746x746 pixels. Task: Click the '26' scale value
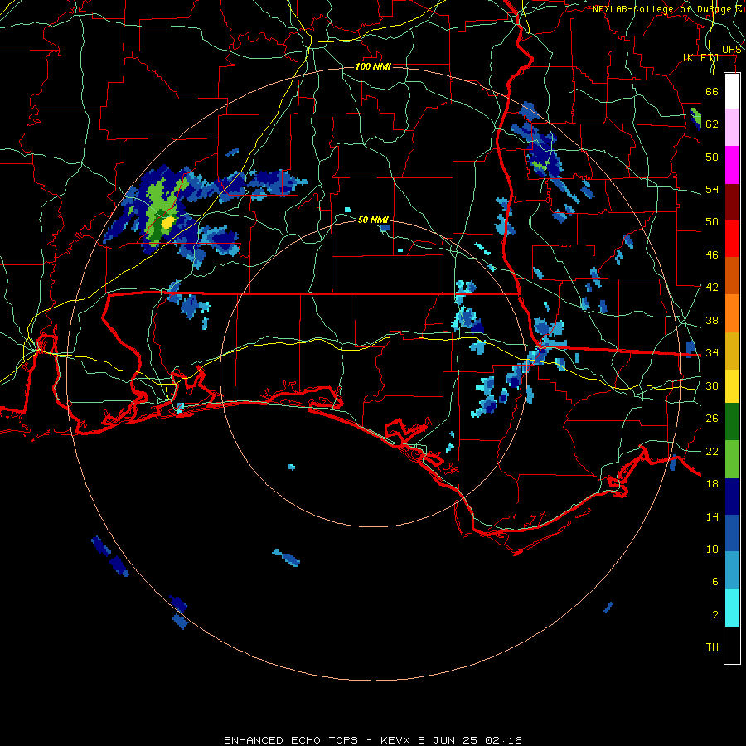coord(712,419)
